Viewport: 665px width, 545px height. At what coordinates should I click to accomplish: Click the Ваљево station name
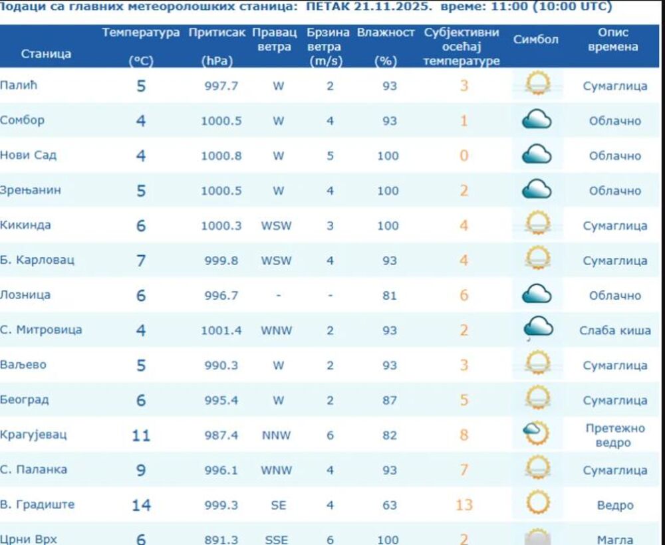click(x=23, y=365)
